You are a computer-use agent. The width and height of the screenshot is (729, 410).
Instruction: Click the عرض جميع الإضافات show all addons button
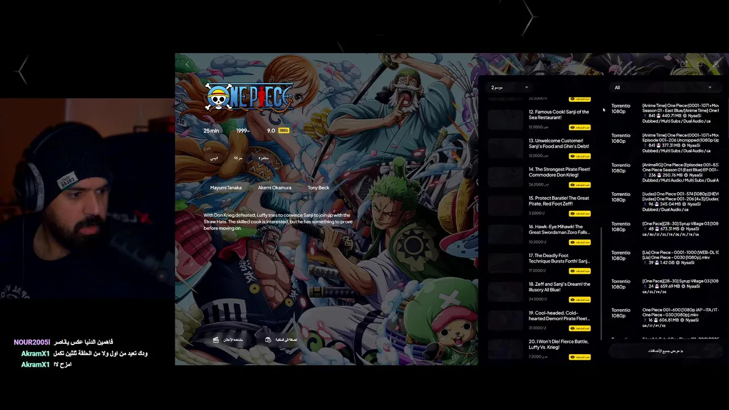point(665,351)
